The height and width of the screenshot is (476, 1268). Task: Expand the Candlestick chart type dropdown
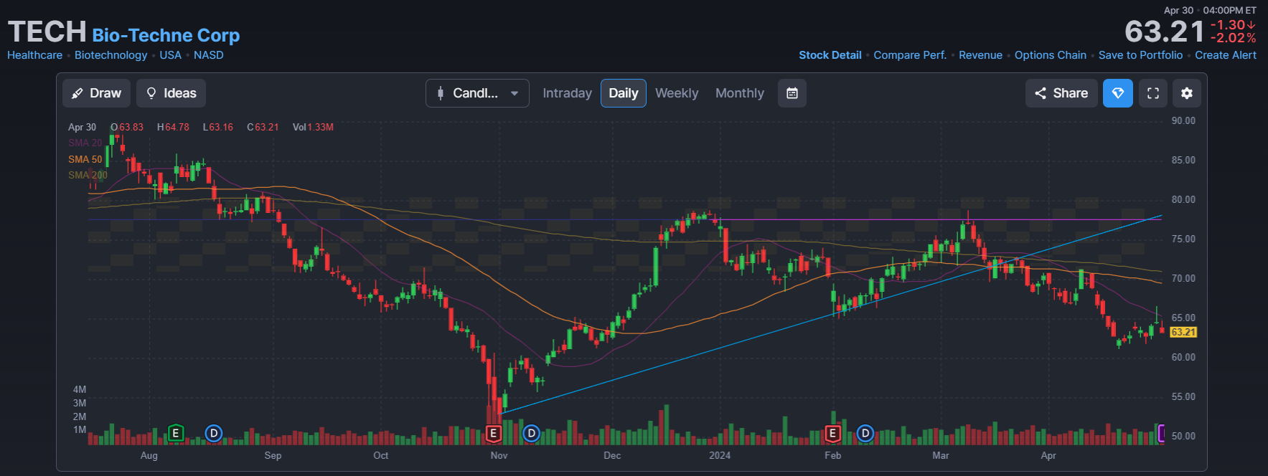point(477,93)
